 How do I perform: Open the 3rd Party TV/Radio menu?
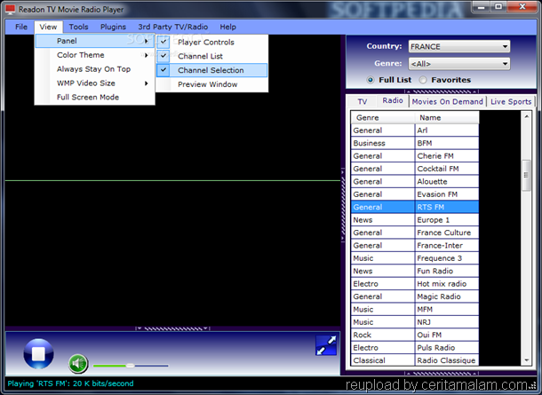173,27
